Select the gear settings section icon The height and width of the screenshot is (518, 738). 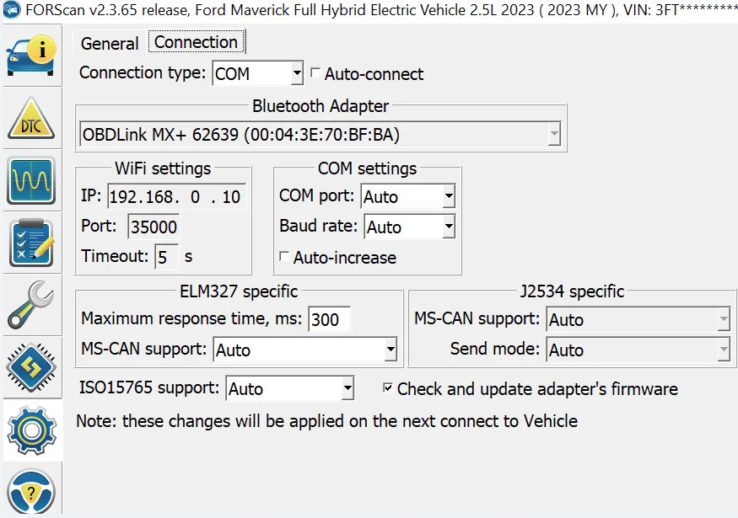(30, 429)
